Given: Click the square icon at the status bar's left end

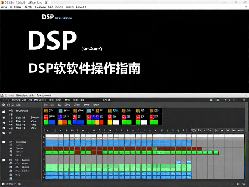Looking at the screenshot, I should point(4,184).
